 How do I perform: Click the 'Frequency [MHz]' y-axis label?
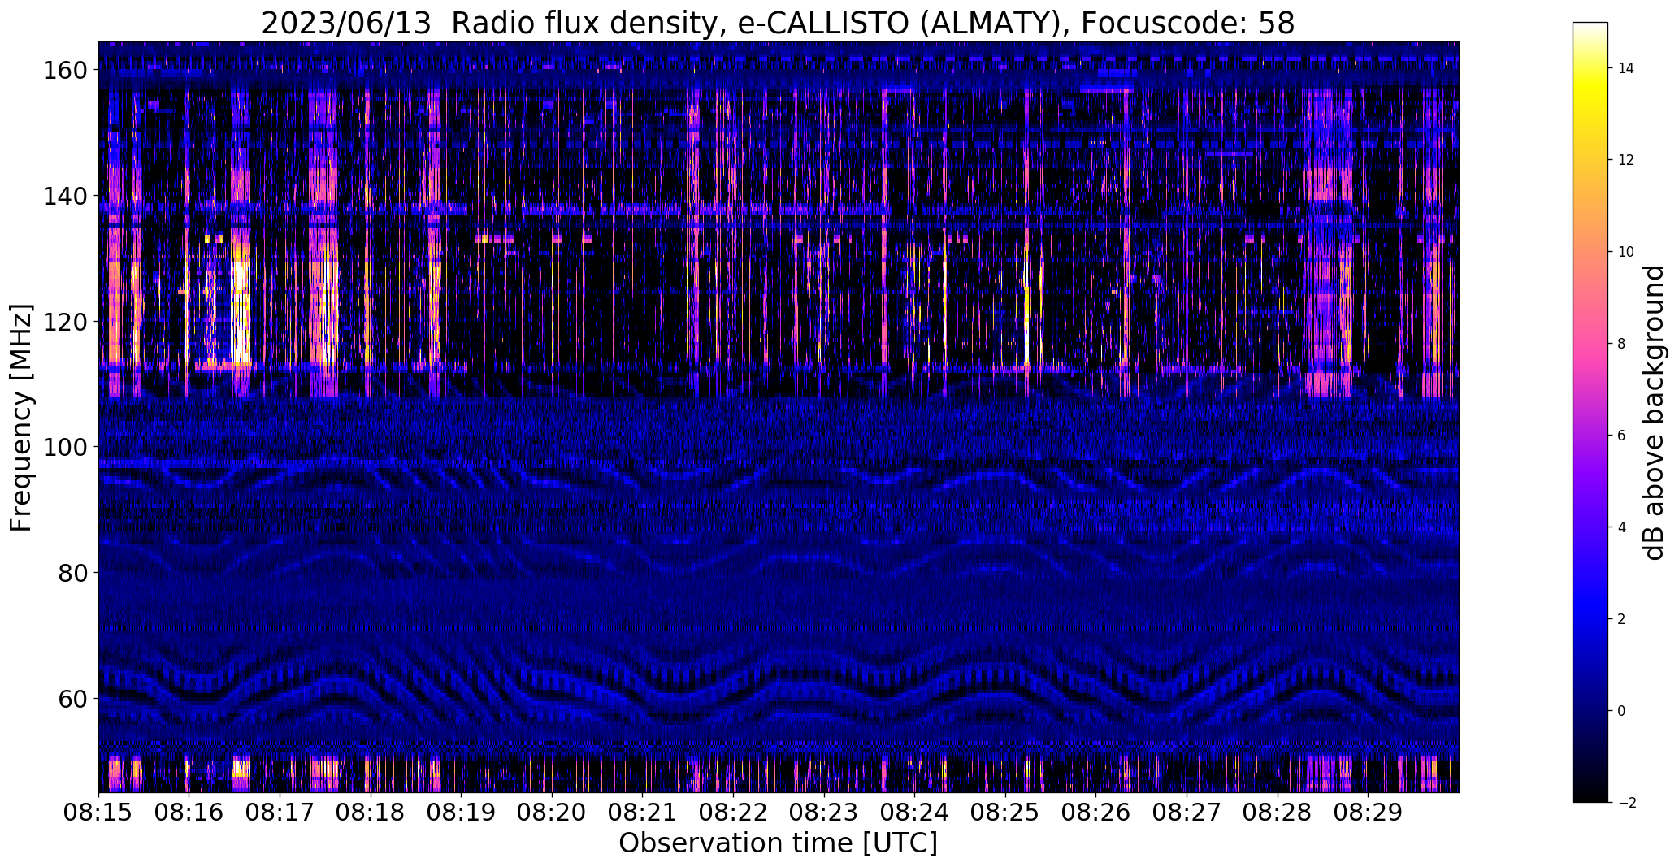tap(21, 418)
